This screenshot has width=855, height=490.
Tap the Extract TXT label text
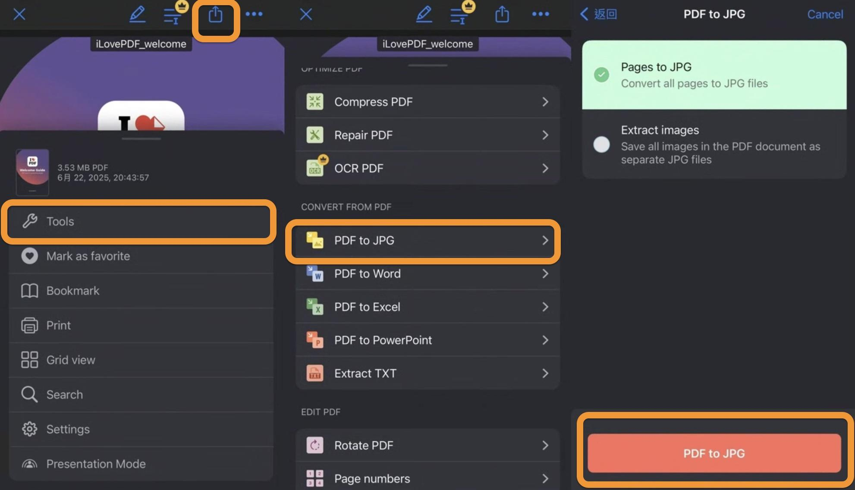click(x=365, y=373)
